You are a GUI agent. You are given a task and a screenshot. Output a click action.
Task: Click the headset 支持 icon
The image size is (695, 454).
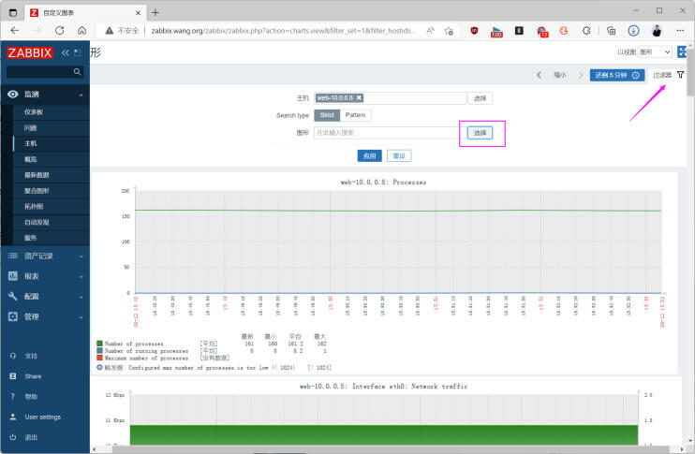[x=13, y=356]
